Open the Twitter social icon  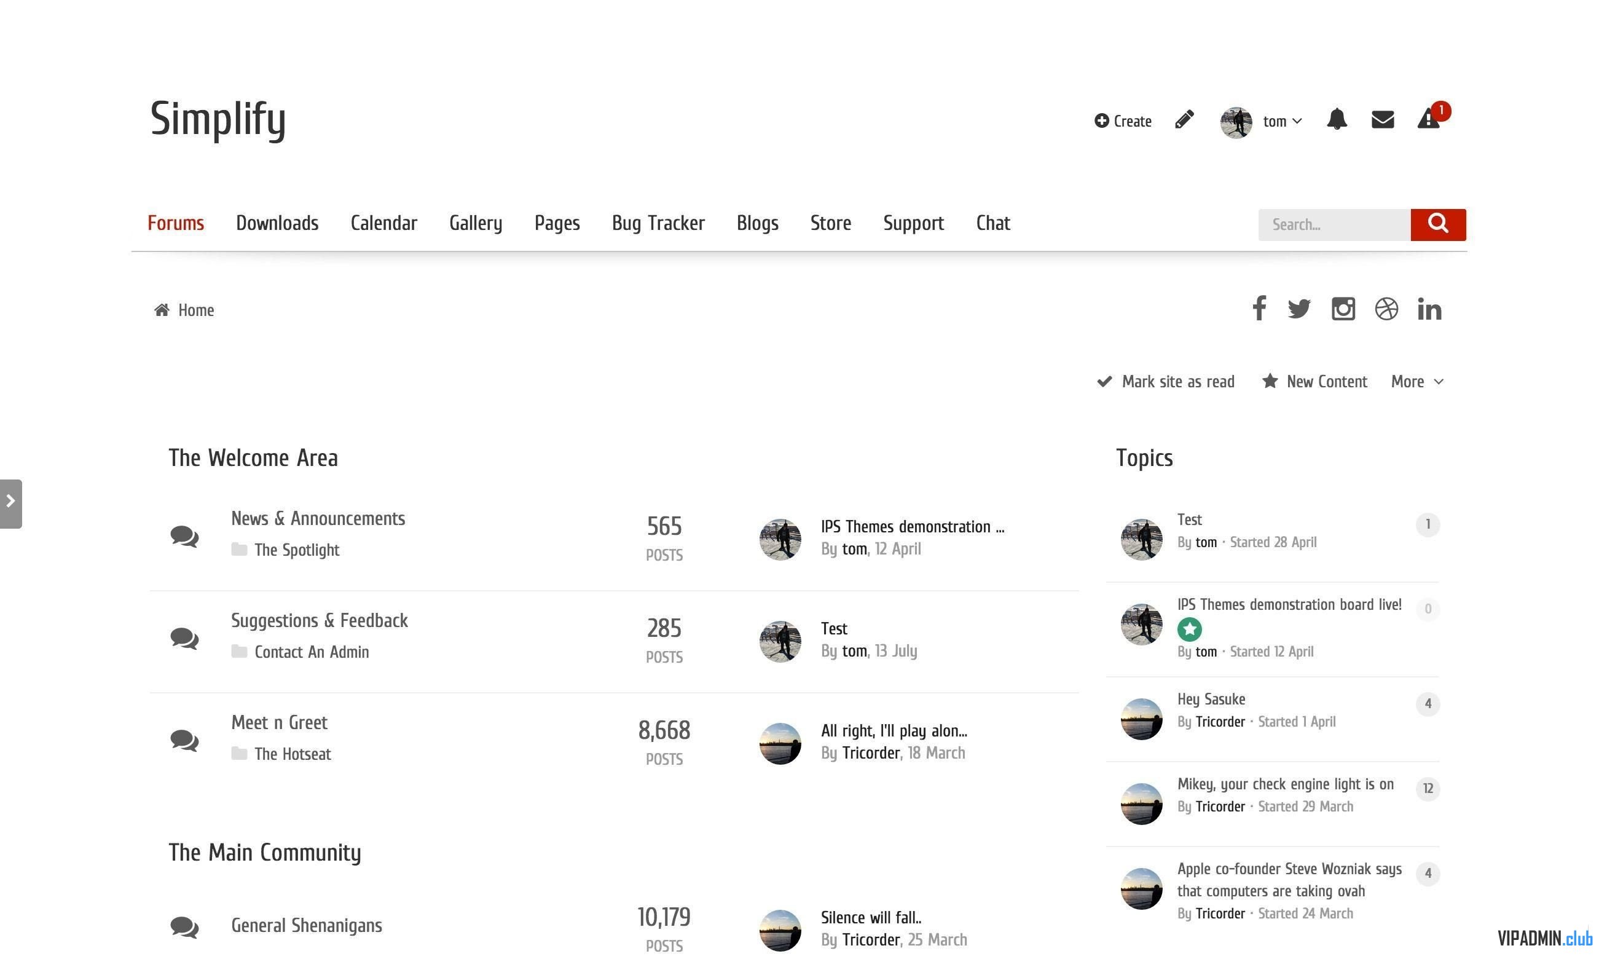click(x=1298, y=309)
